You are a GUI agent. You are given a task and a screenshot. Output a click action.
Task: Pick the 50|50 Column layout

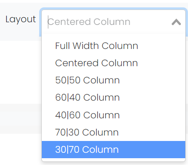114,80
